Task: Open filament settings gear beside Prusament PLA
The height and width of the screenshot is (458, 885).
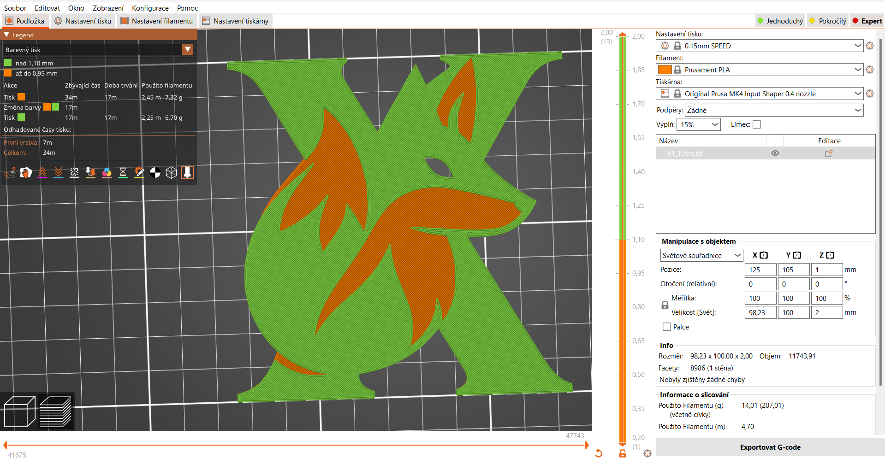Action: pyautogui.click(x=870, y=70)
